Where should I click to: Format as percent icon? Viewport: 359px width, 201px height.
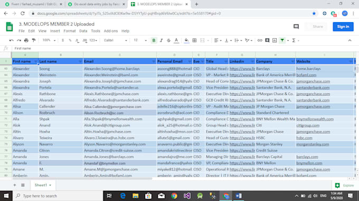[x=70, y=41]
